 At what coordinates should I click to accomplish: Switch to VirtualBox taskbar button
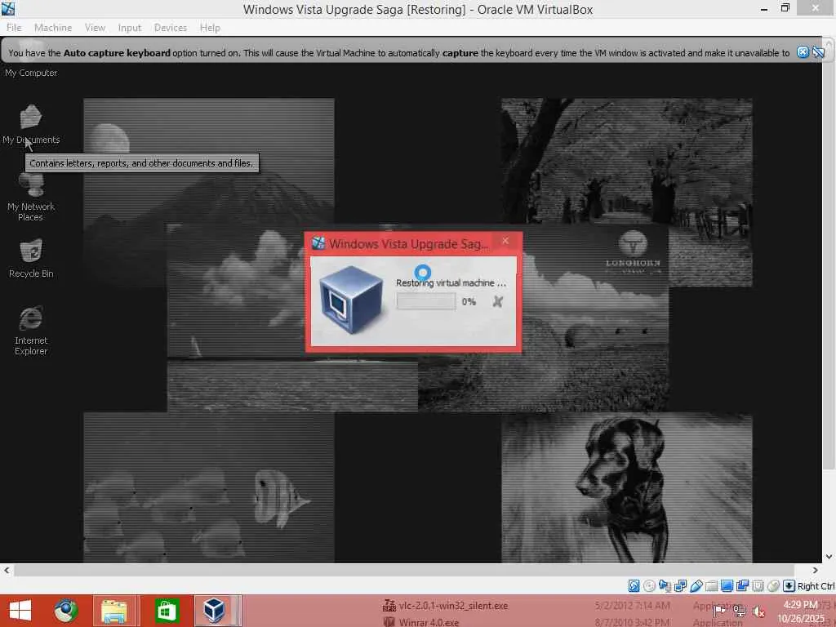tap(215, 611)
